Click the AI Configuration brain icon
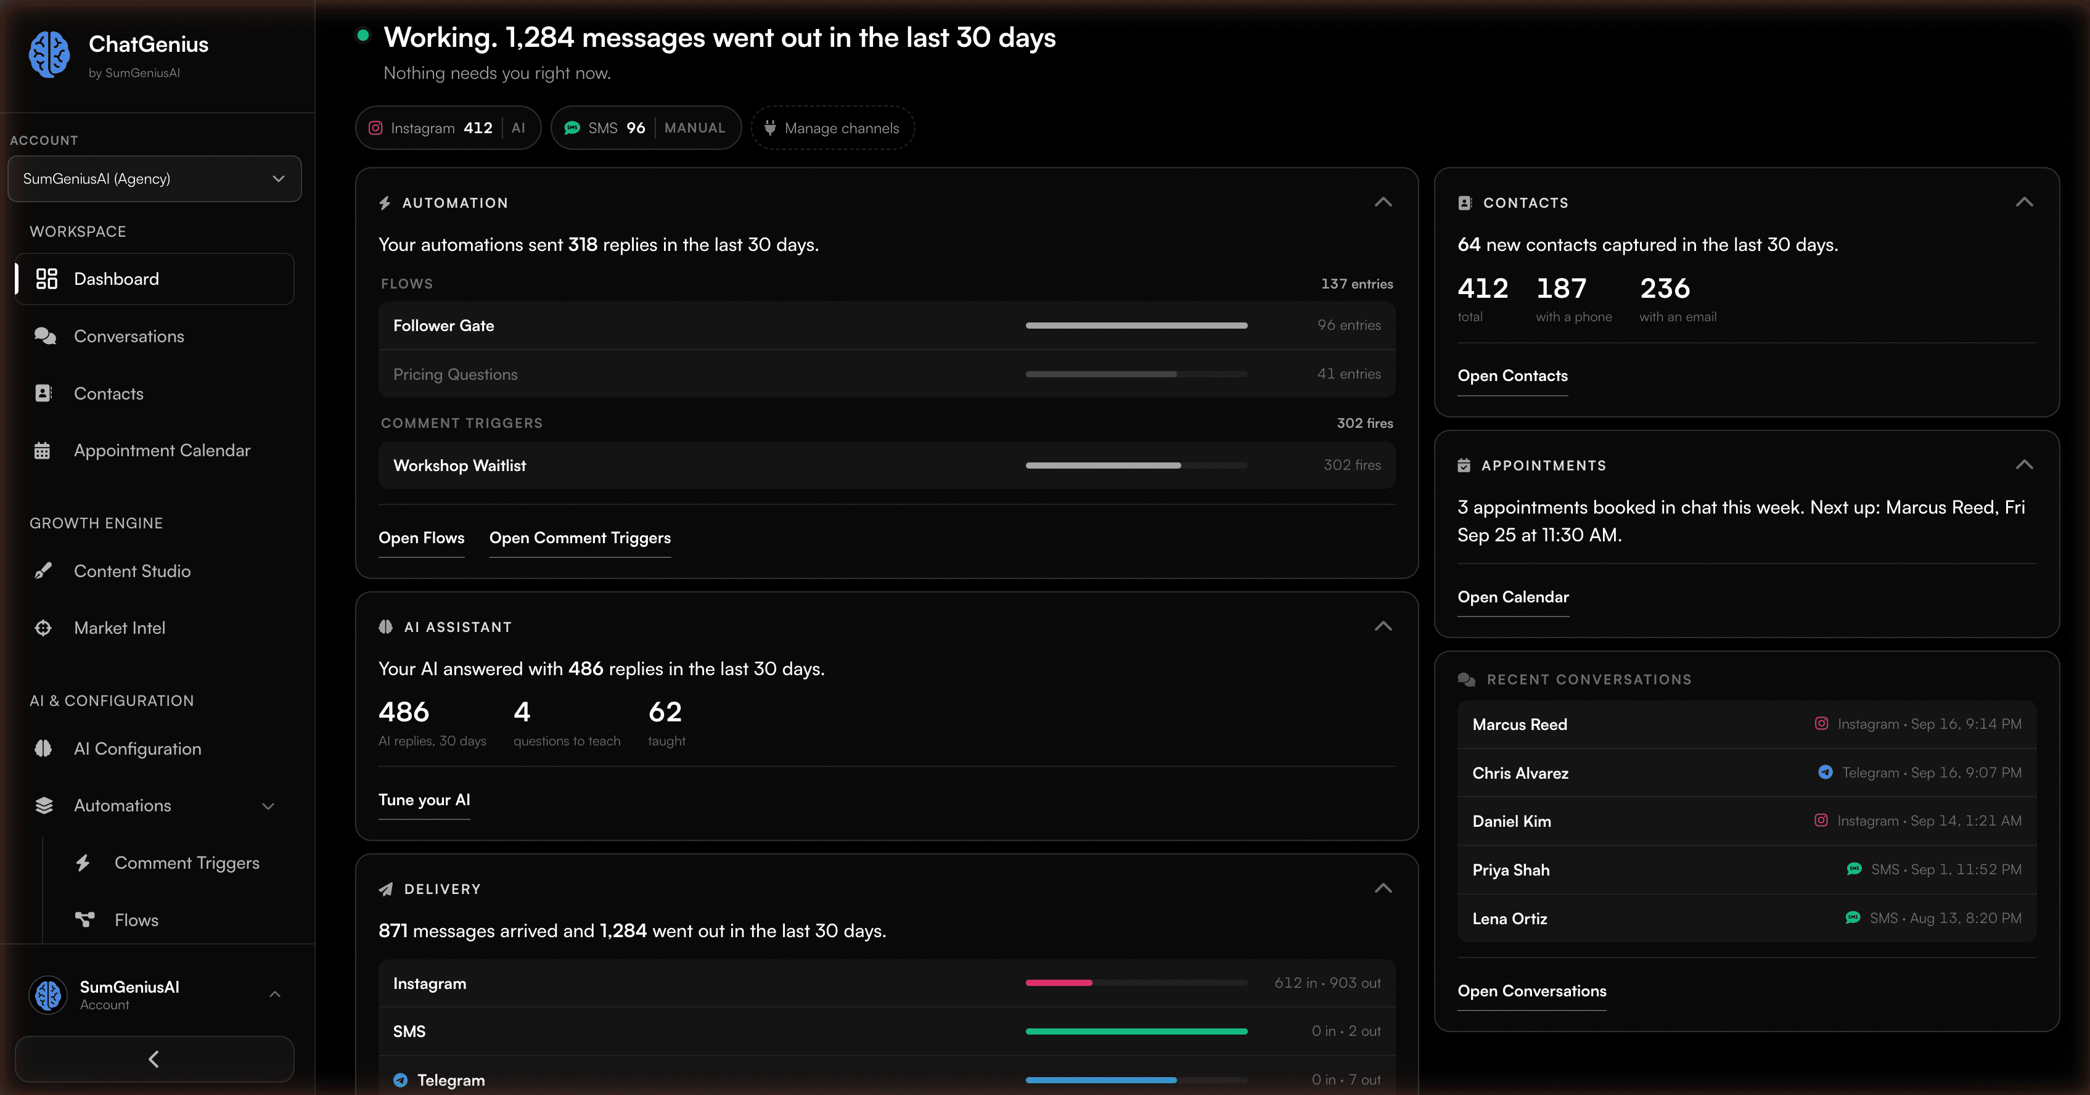This screenshot has height=1095, width=2090. (44, 748)
